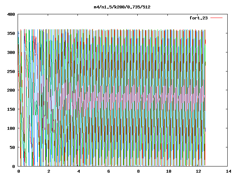Click x-axis label 8
The height and width of the screenshot is (176, 235).
pos(138,171)
